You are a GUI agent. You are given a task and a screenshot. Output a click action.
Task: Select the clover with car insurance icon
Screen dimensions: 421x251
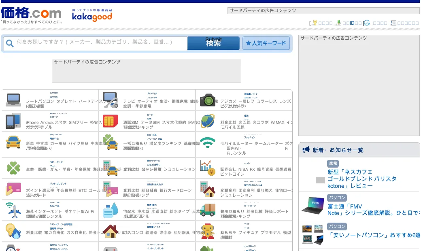(x=111, y=142)
